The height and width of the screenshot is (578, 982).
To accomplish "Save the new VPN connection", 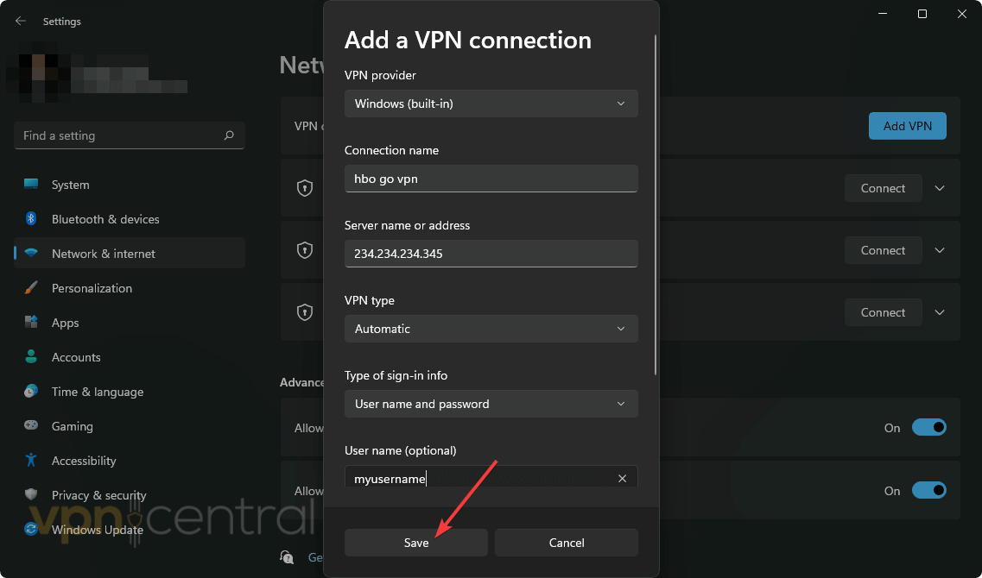I will tap(415, 543).
